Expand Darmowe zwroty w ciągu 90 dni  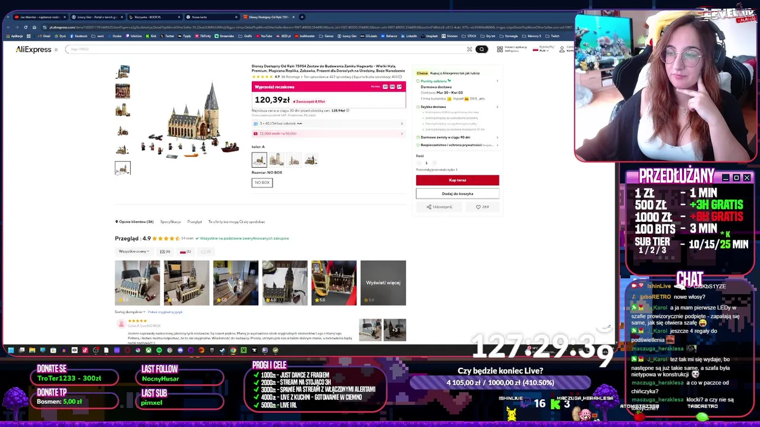(x=457, y=137)
